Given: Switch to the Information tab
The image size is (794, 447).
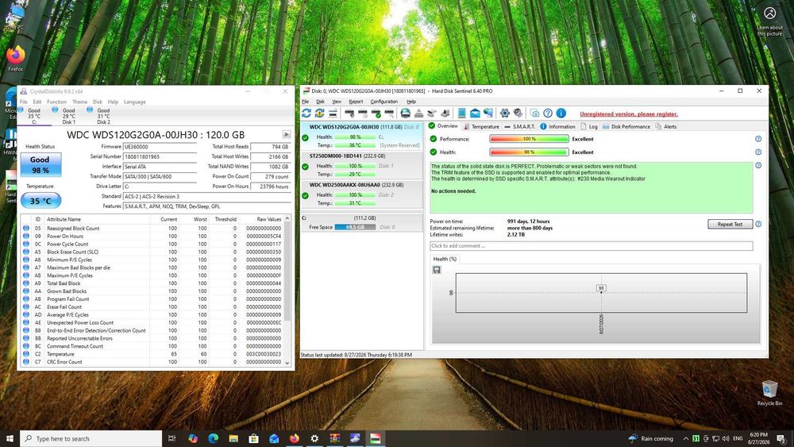Looking at the screenshot, I should (557, 126).
